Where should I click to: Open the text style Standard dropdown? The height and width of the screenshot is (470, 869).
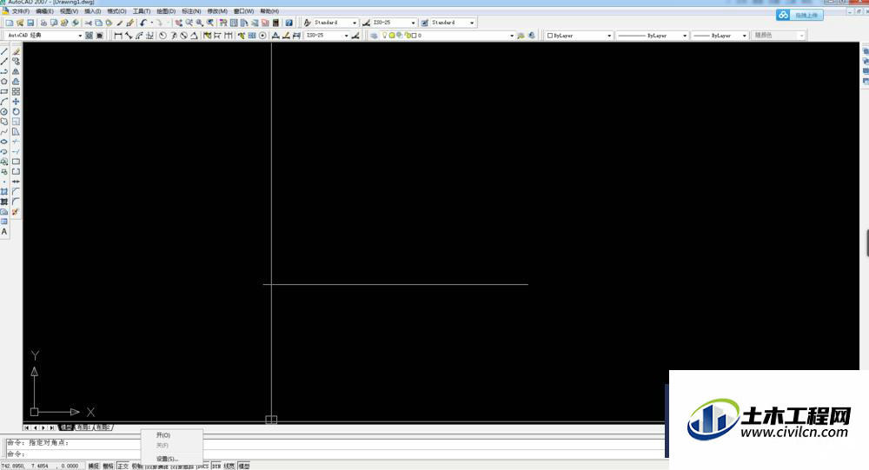[335, 23]
